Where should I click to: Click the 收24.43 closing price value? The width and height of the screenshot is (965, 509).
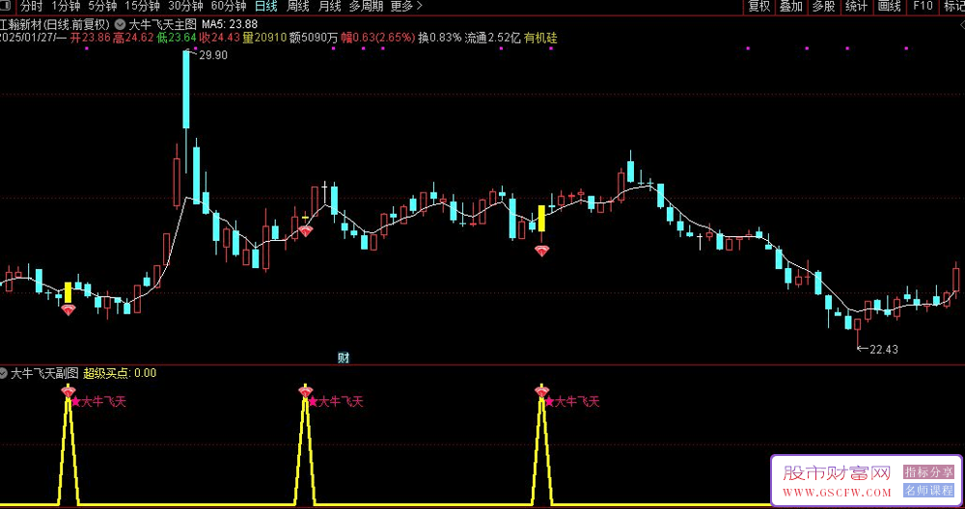(220, 39)
